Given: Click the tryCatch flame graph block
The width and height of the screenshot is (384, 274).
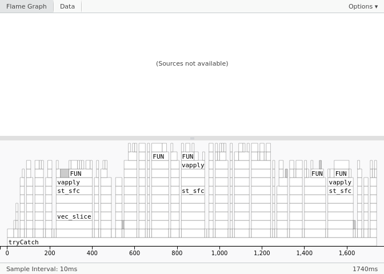Looking at the screenshot, I should pyautogui.click(x=192, y=242).
